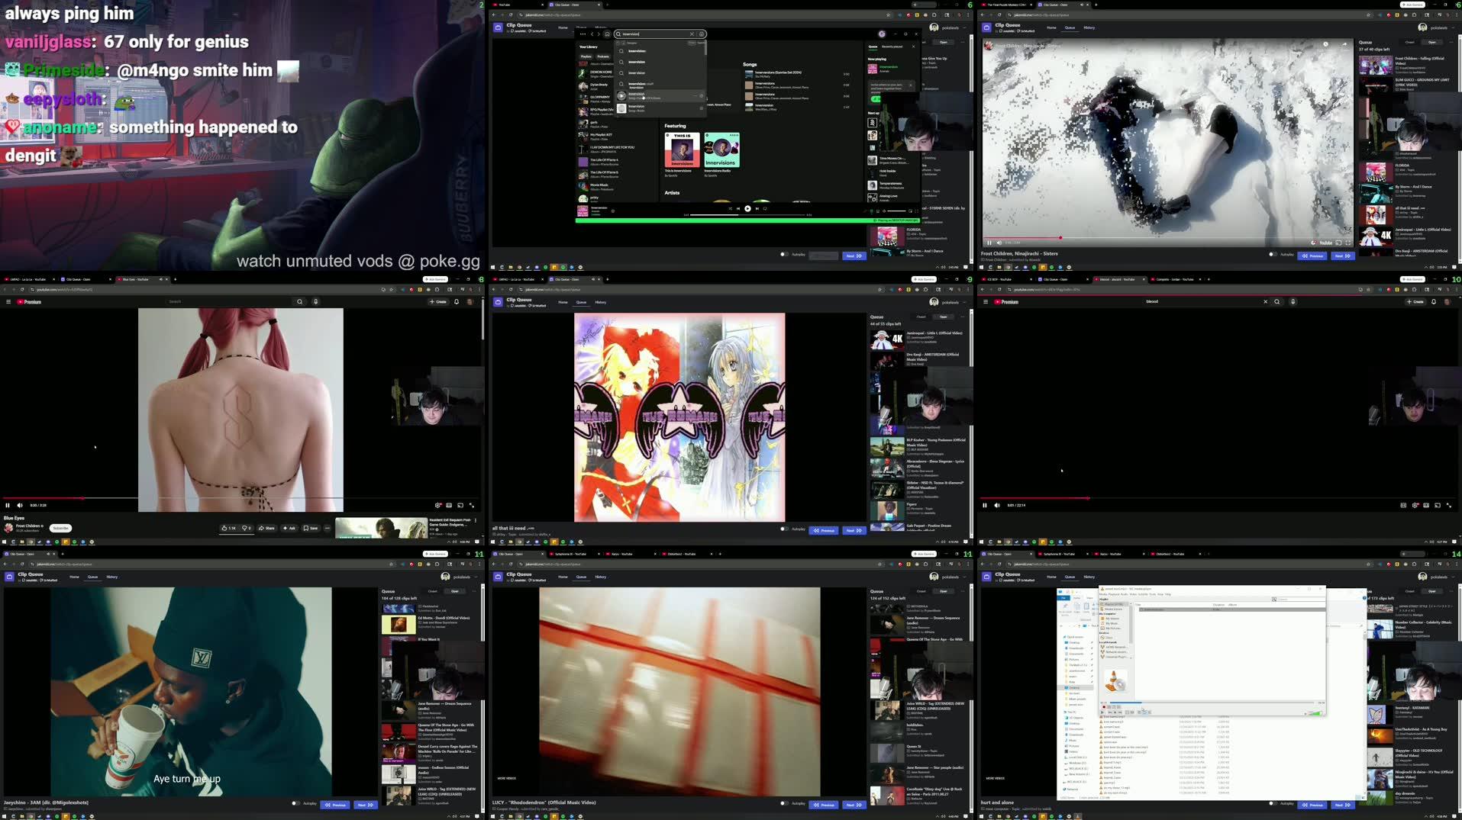This screenshot has width=1462, height=820.
Task: Toggle Autoplay under the LUCY Rhododendron clip
Action: tap(784, 803)
